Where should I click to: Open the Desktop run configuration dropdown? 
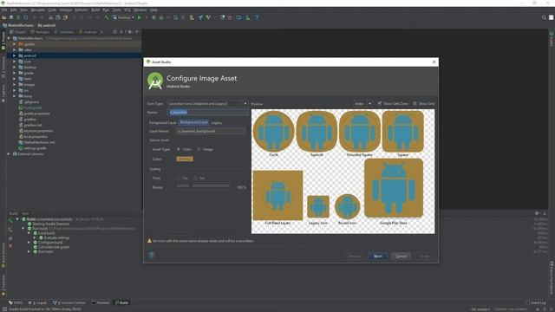123,17
